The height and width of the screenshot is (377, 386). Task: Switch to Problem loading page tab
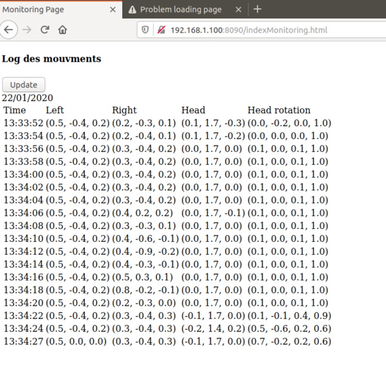tap(180, 10)
